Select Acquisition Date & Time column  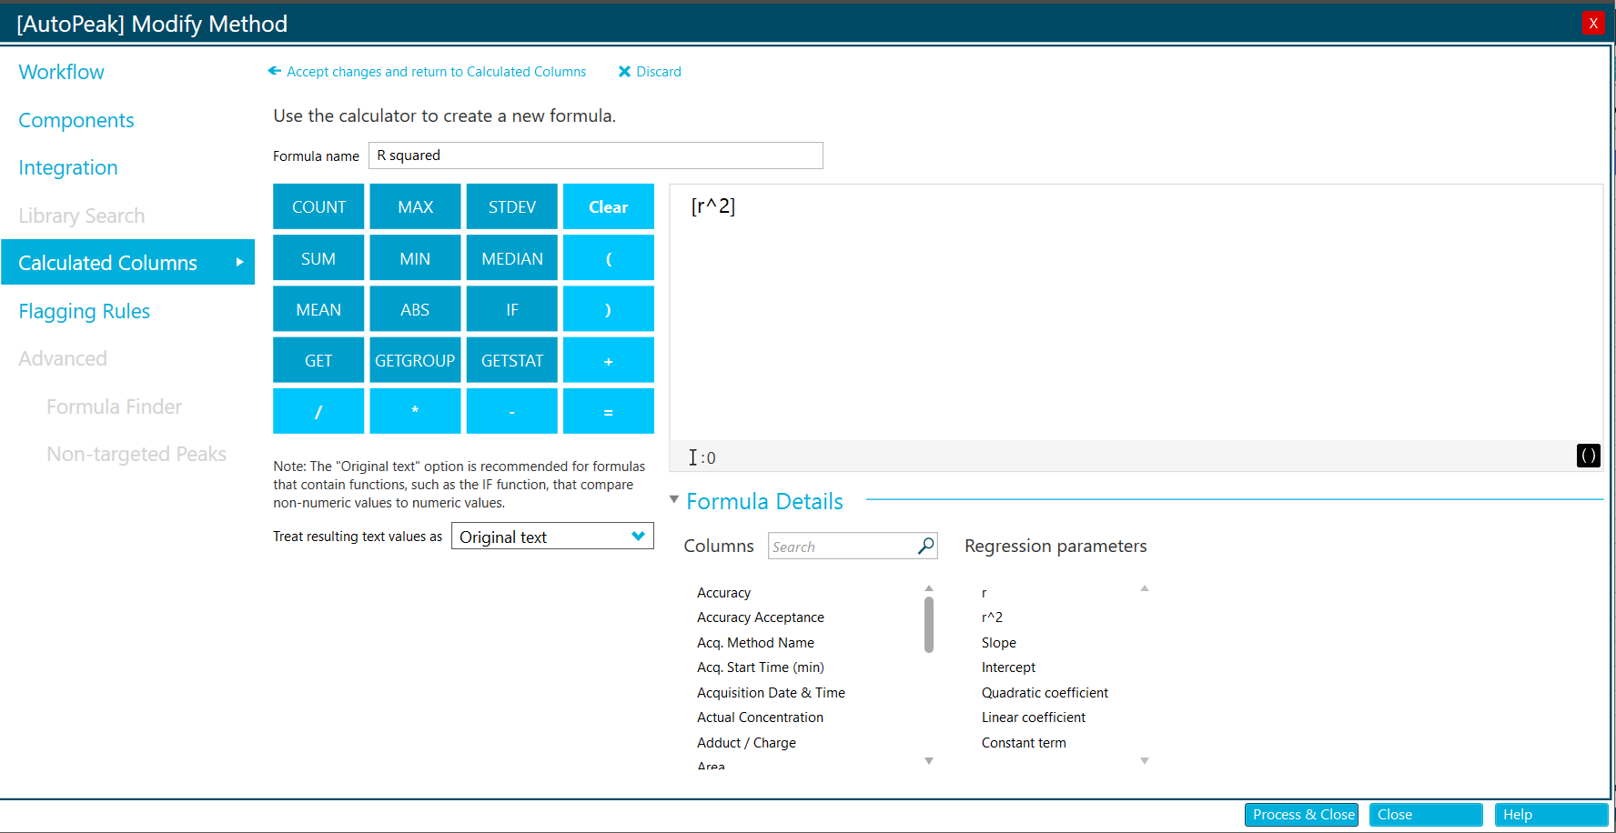point(771,692)
